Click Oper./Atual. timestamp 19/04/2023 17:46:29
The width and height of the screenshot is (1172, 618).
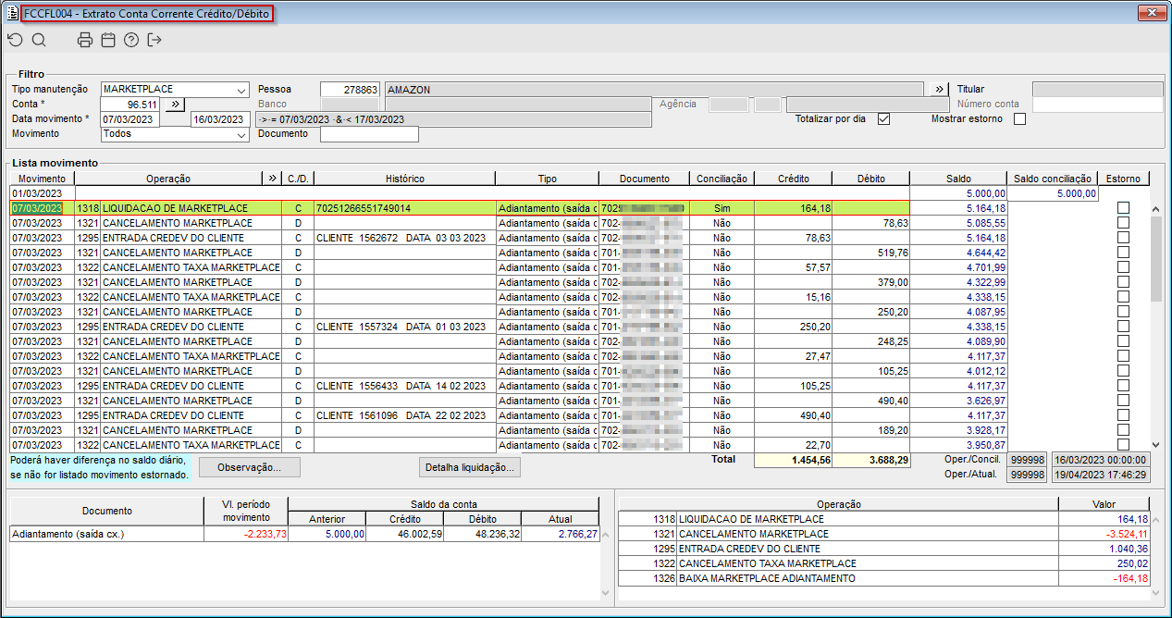[1100, 475]
